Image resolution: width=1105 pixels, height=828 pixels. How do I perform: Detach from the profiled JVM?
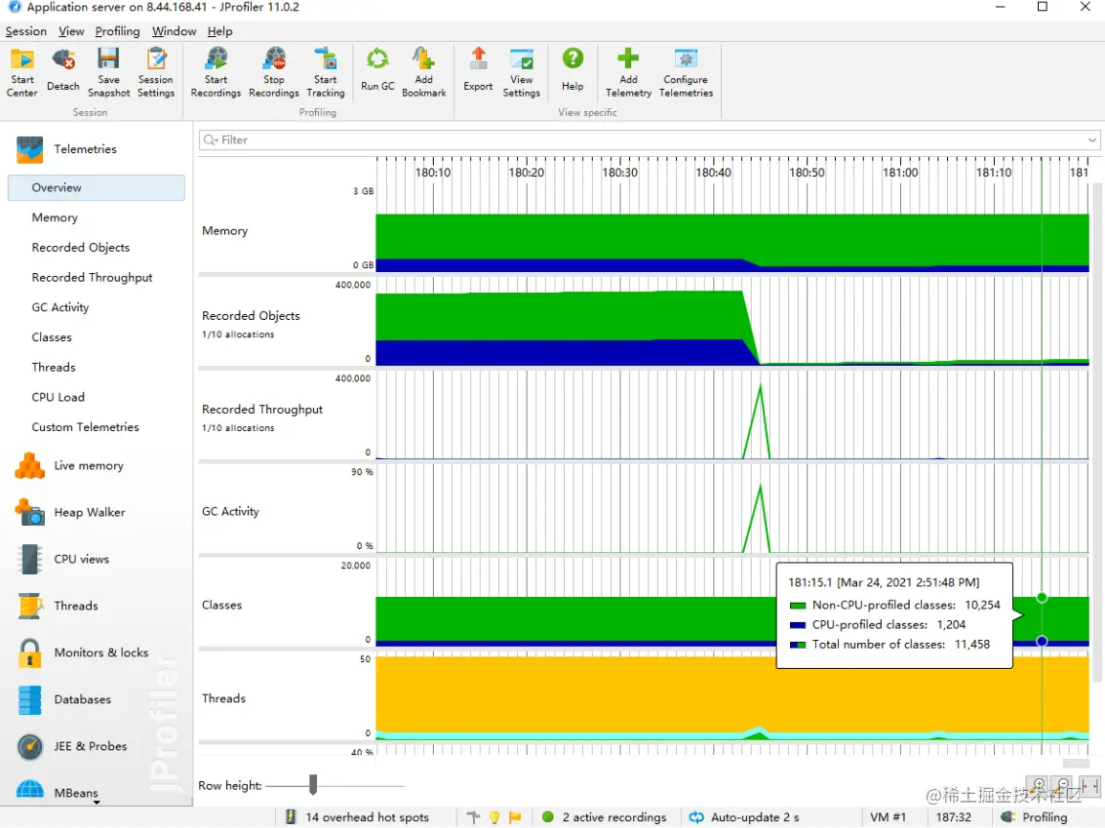pos(63,71)
